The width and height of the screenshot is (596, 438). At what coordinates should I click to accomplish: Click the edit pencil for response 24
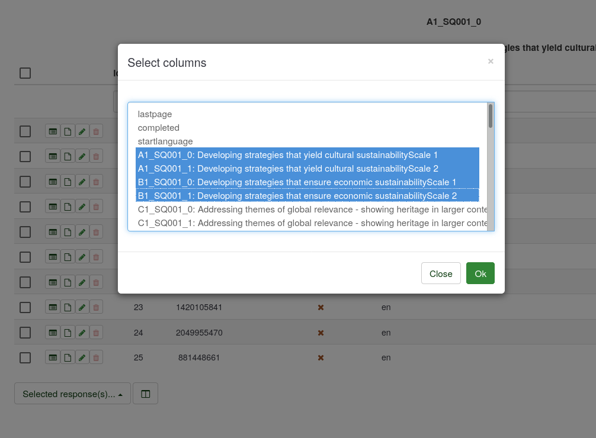coord(82,333)
